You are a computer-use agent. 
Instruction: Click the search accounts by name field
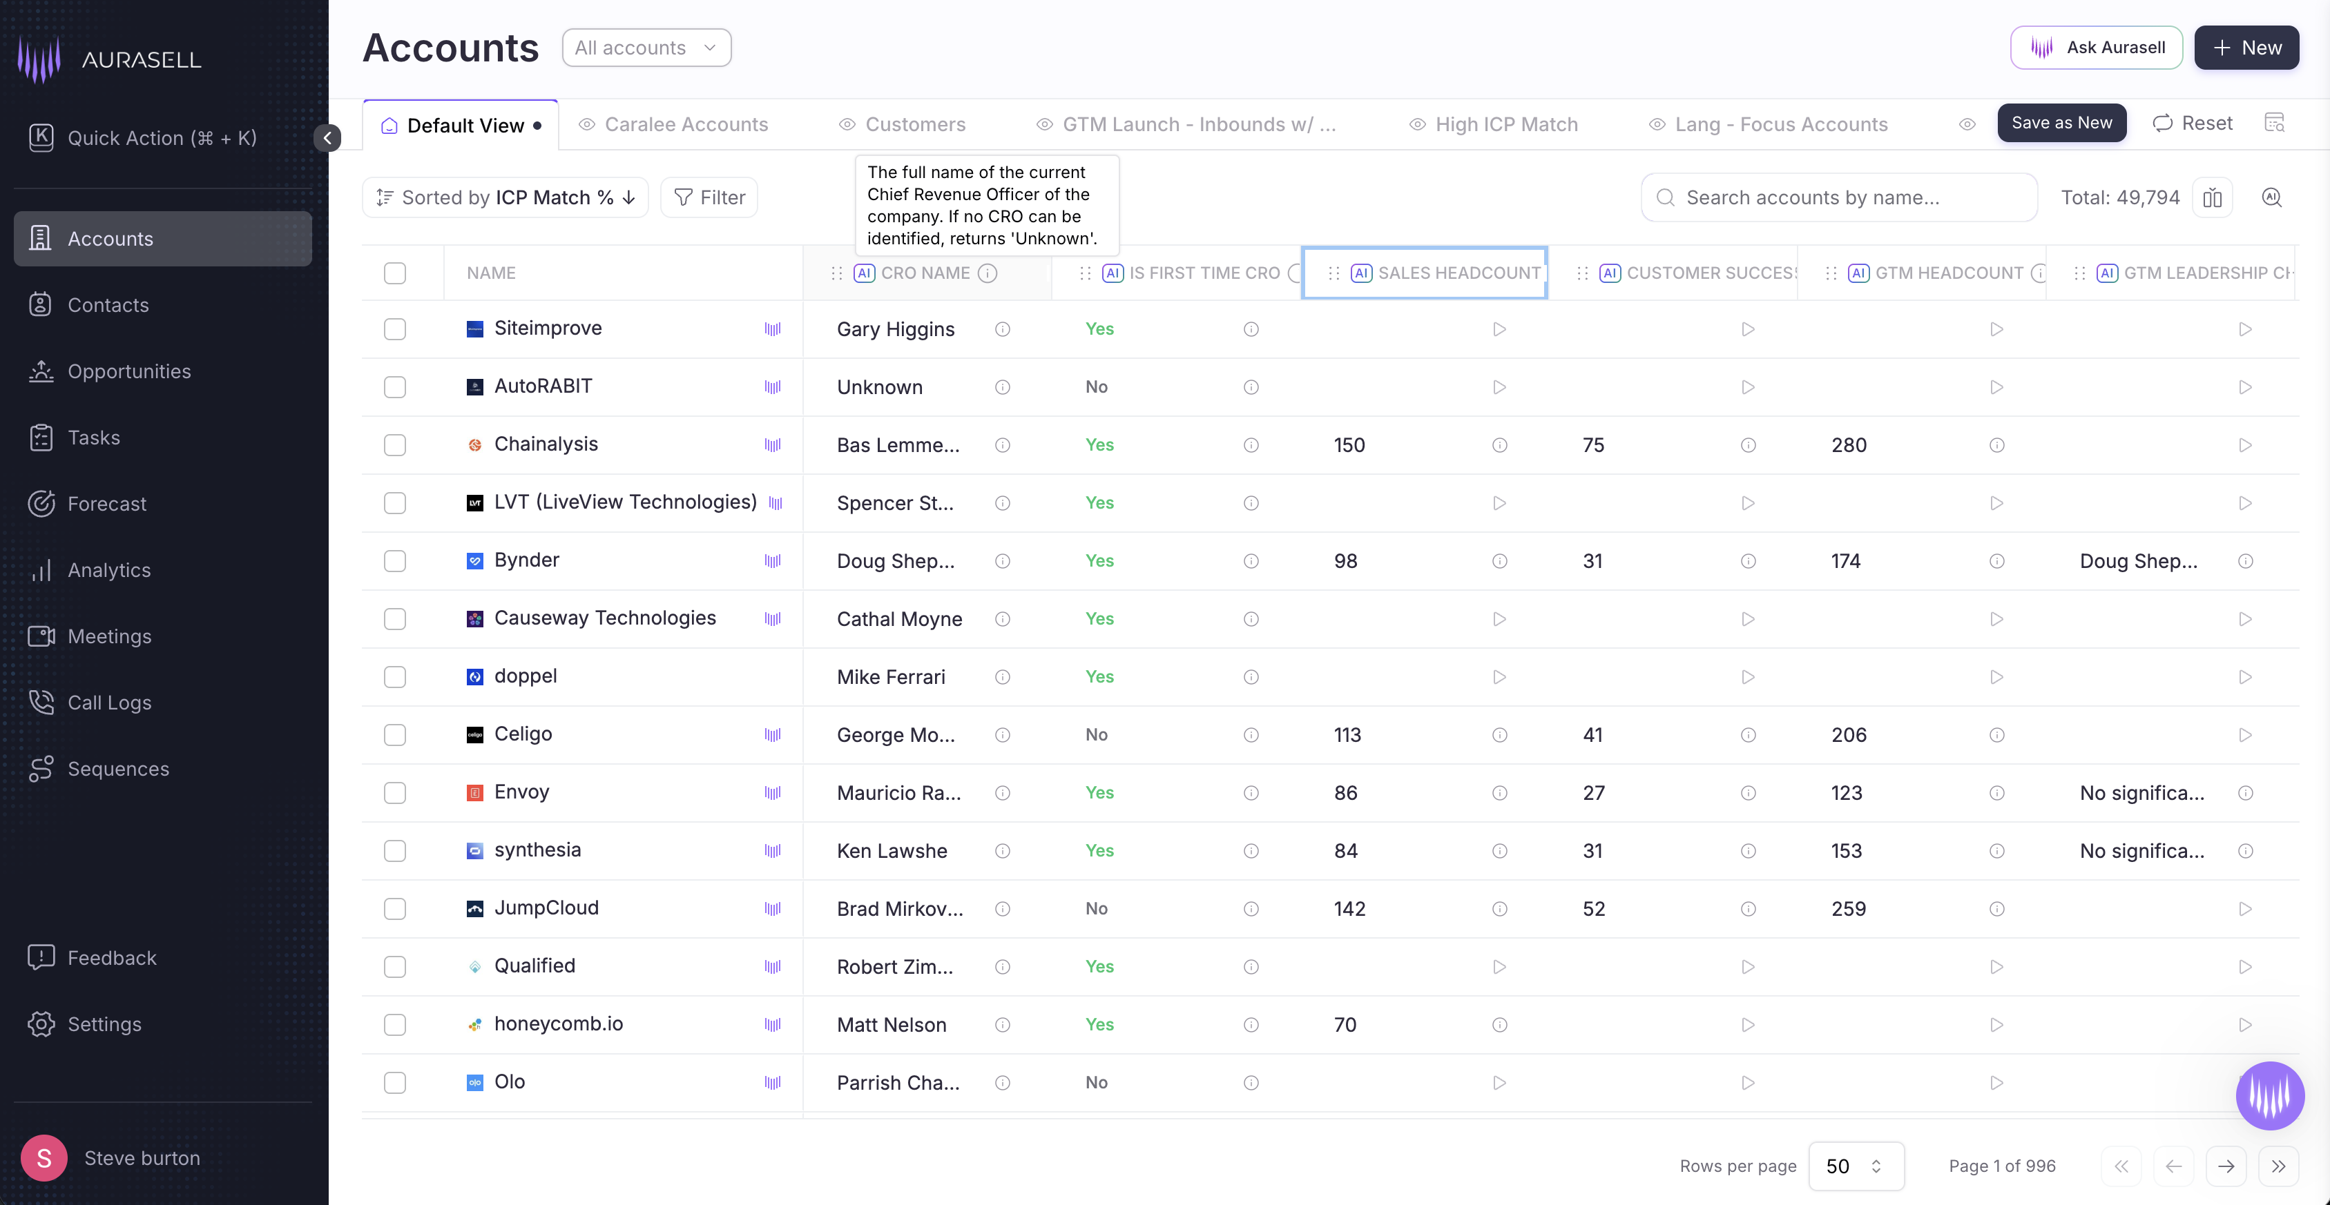[1840, 197]
